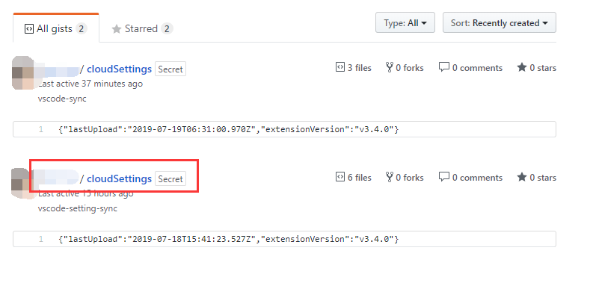
Task: Click the first gist's user avatar
Action: [x=22, y=72]
